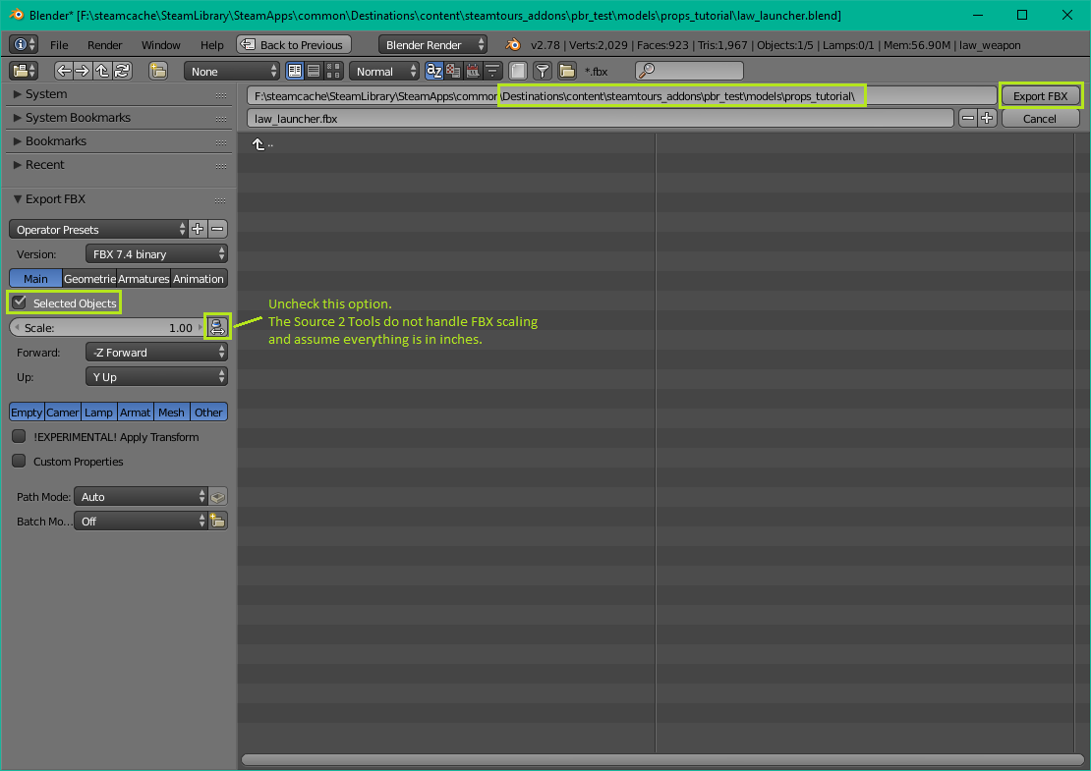This screenshot has height=771, width=1091.
Task: Open the File menu
Action: (59, 44)
